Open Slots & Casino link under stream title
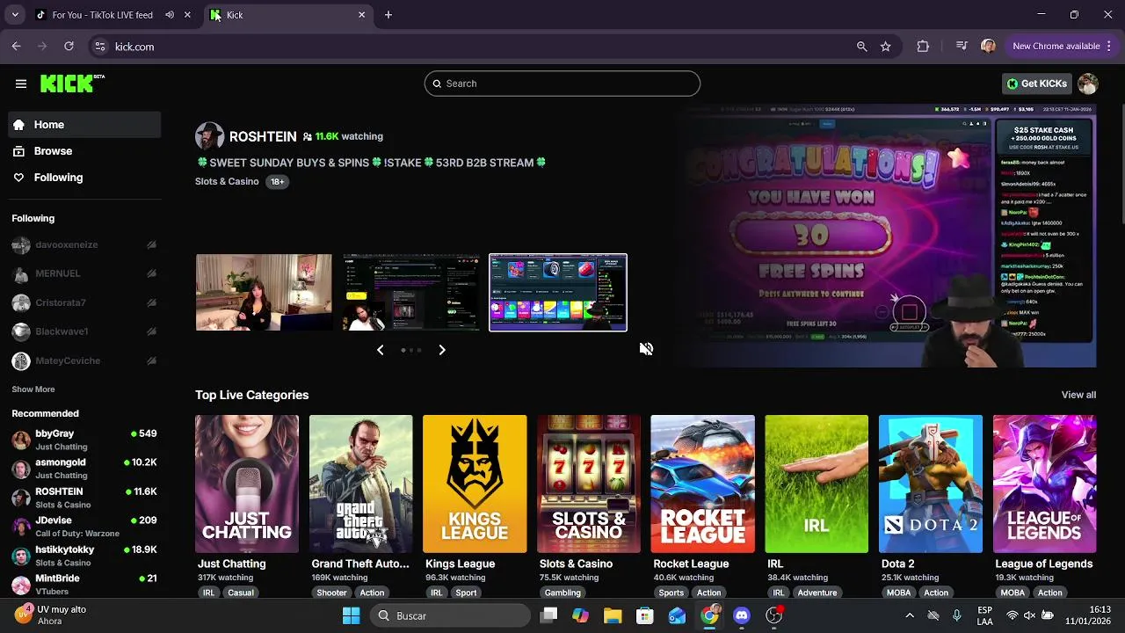1125x633 pixels. click(227, 182)
